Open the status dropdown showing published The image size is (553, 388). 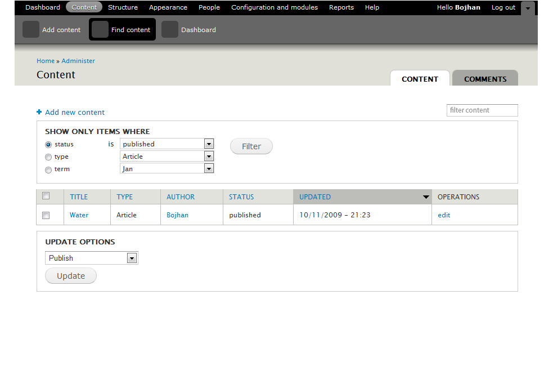coord(167,144)
